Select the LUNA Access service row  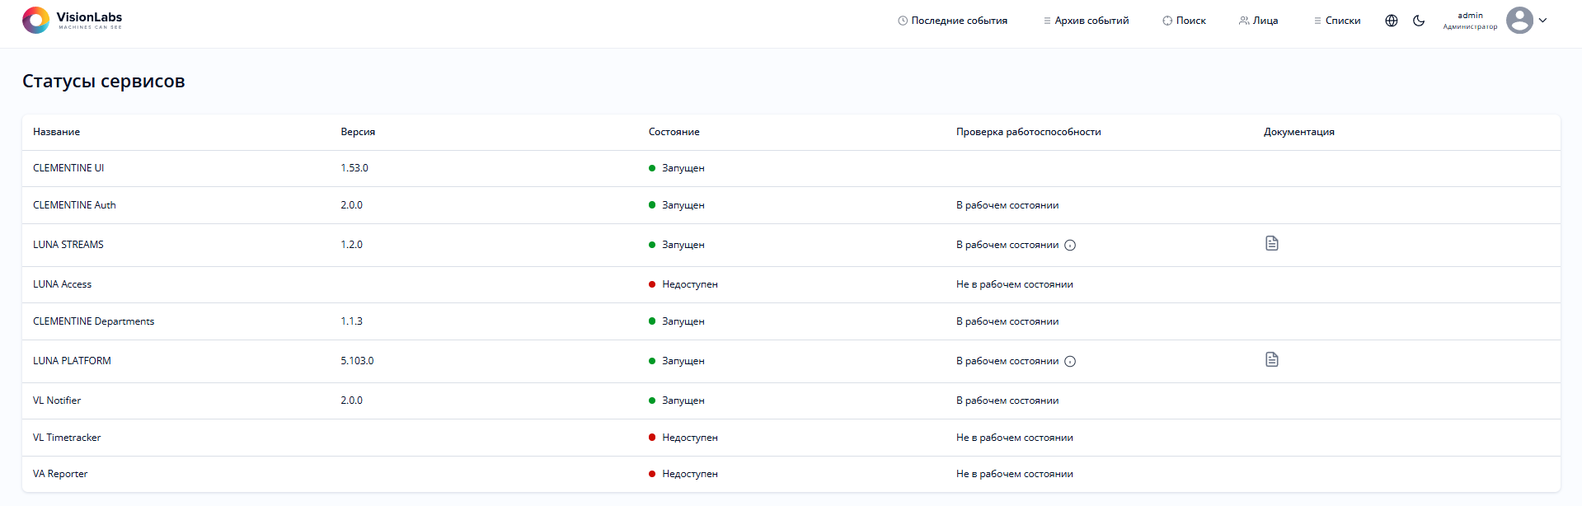tap(62, 284)
